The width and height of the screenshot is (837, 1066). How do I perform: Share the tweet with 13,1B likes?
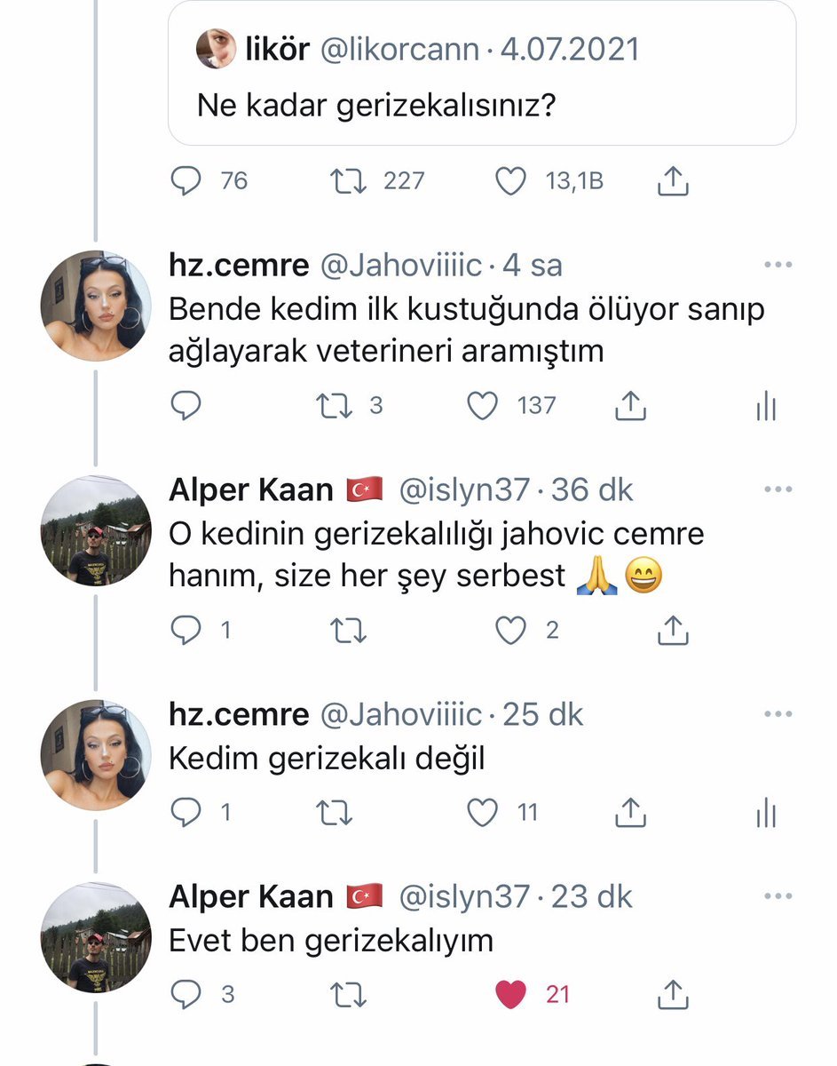click(674, 181)
